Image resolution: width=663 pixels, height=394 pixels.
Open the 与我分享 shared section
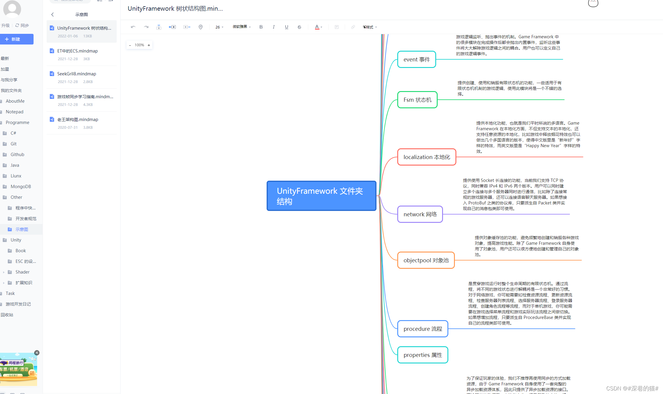(x=9, y=80)
